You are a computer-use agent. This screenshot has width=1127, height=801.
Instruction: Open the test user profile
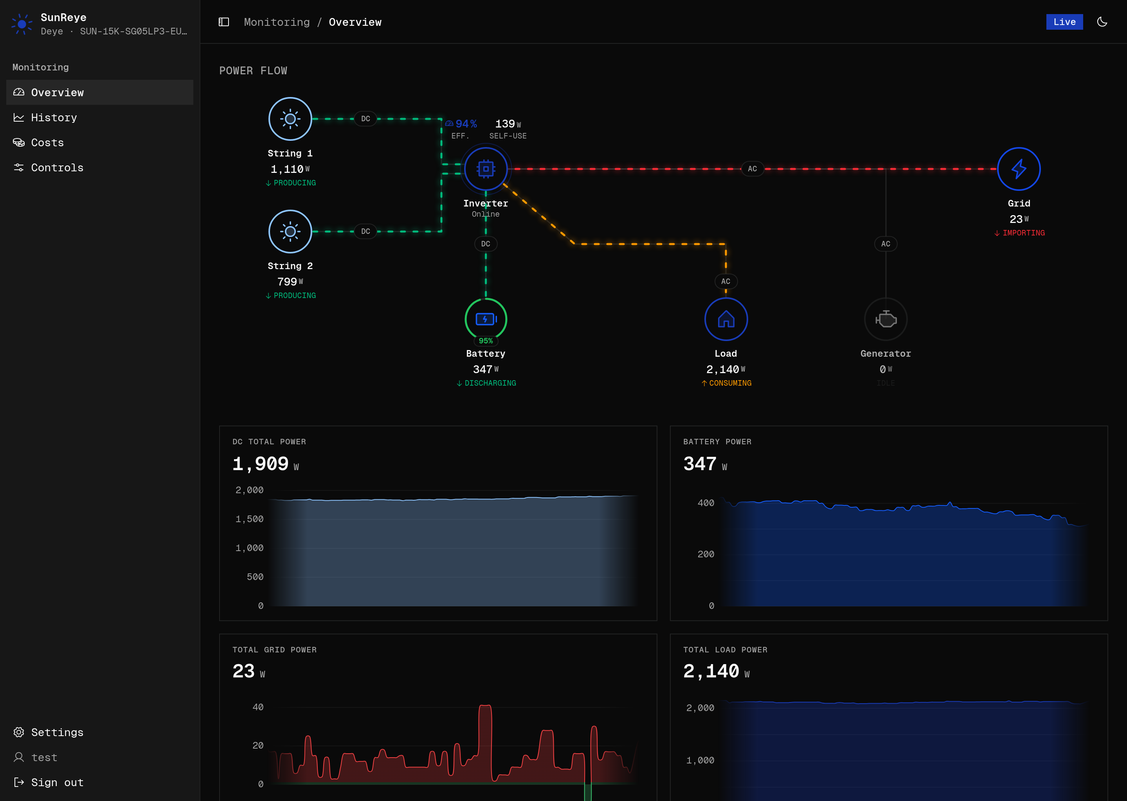100,758
